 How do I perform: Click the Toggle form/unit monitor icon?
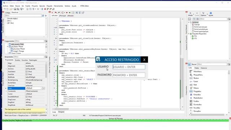coord(22,9)
